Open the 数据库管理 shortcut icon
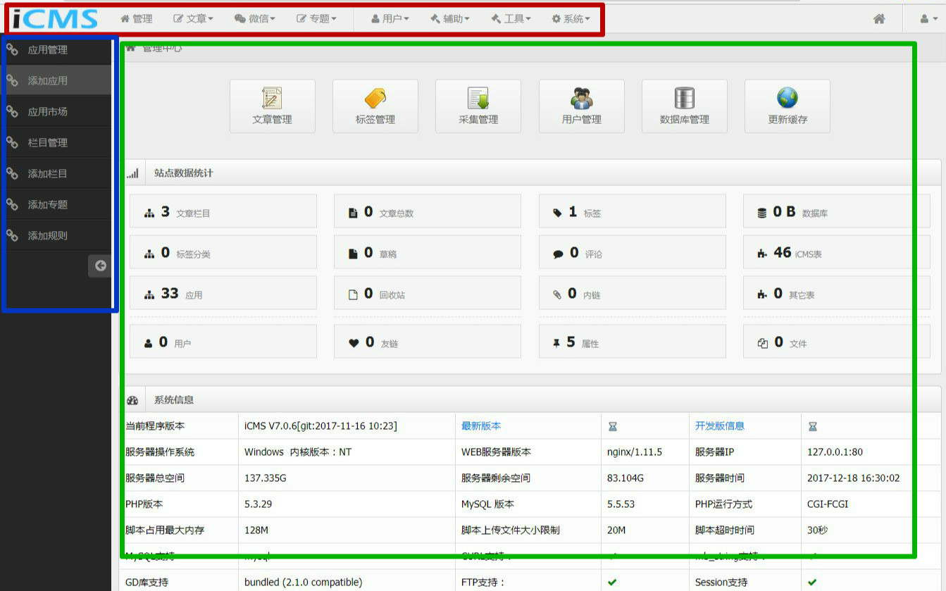Screen dimensions: 946x591 [684, 106]
